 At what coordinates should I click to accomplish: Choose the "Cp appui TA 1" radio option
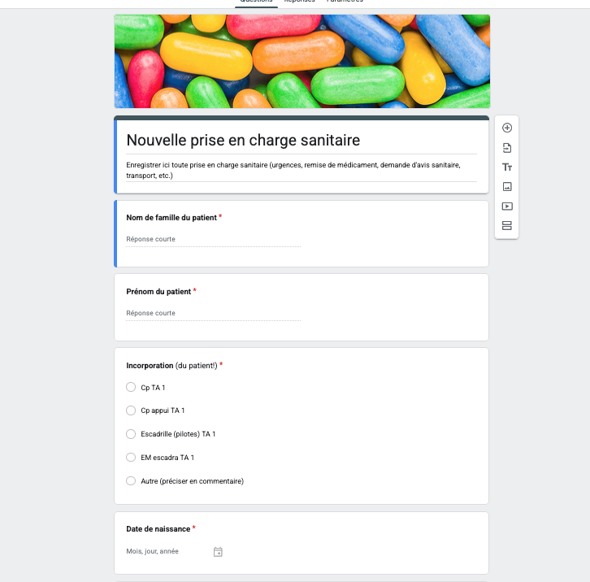coord(131,410)
